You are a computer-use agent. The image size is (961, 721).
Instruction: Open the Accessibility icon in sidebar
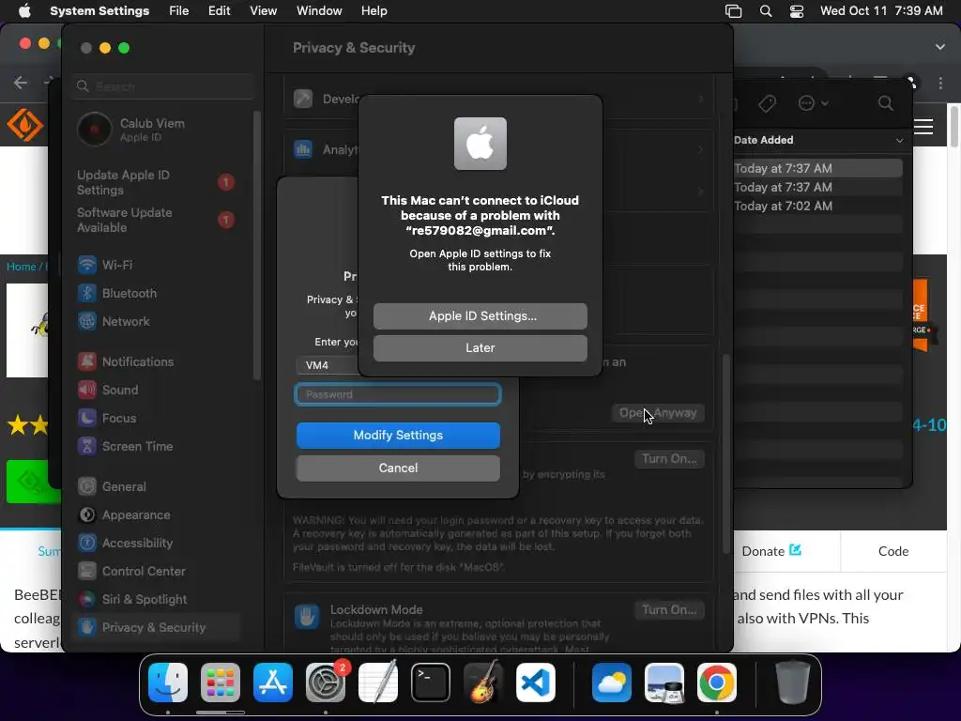[x=87, y=544]
